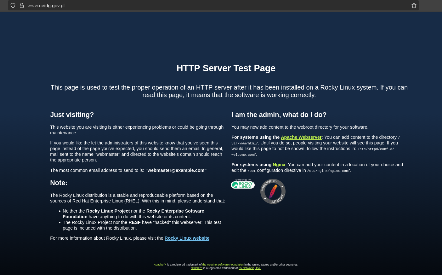Click the Apache™ trademark link in the footer

click(160, 265)
